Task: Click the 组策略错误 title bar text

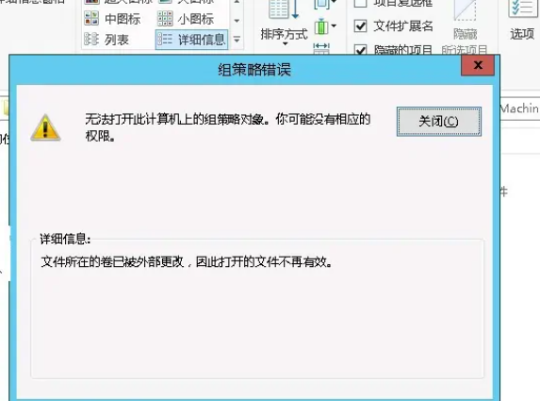Action: (x=254, y=70)
